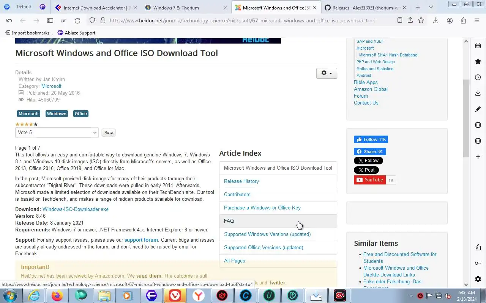Open Supported Office Versions (updated)
The image size is (486, 303).
278,247
